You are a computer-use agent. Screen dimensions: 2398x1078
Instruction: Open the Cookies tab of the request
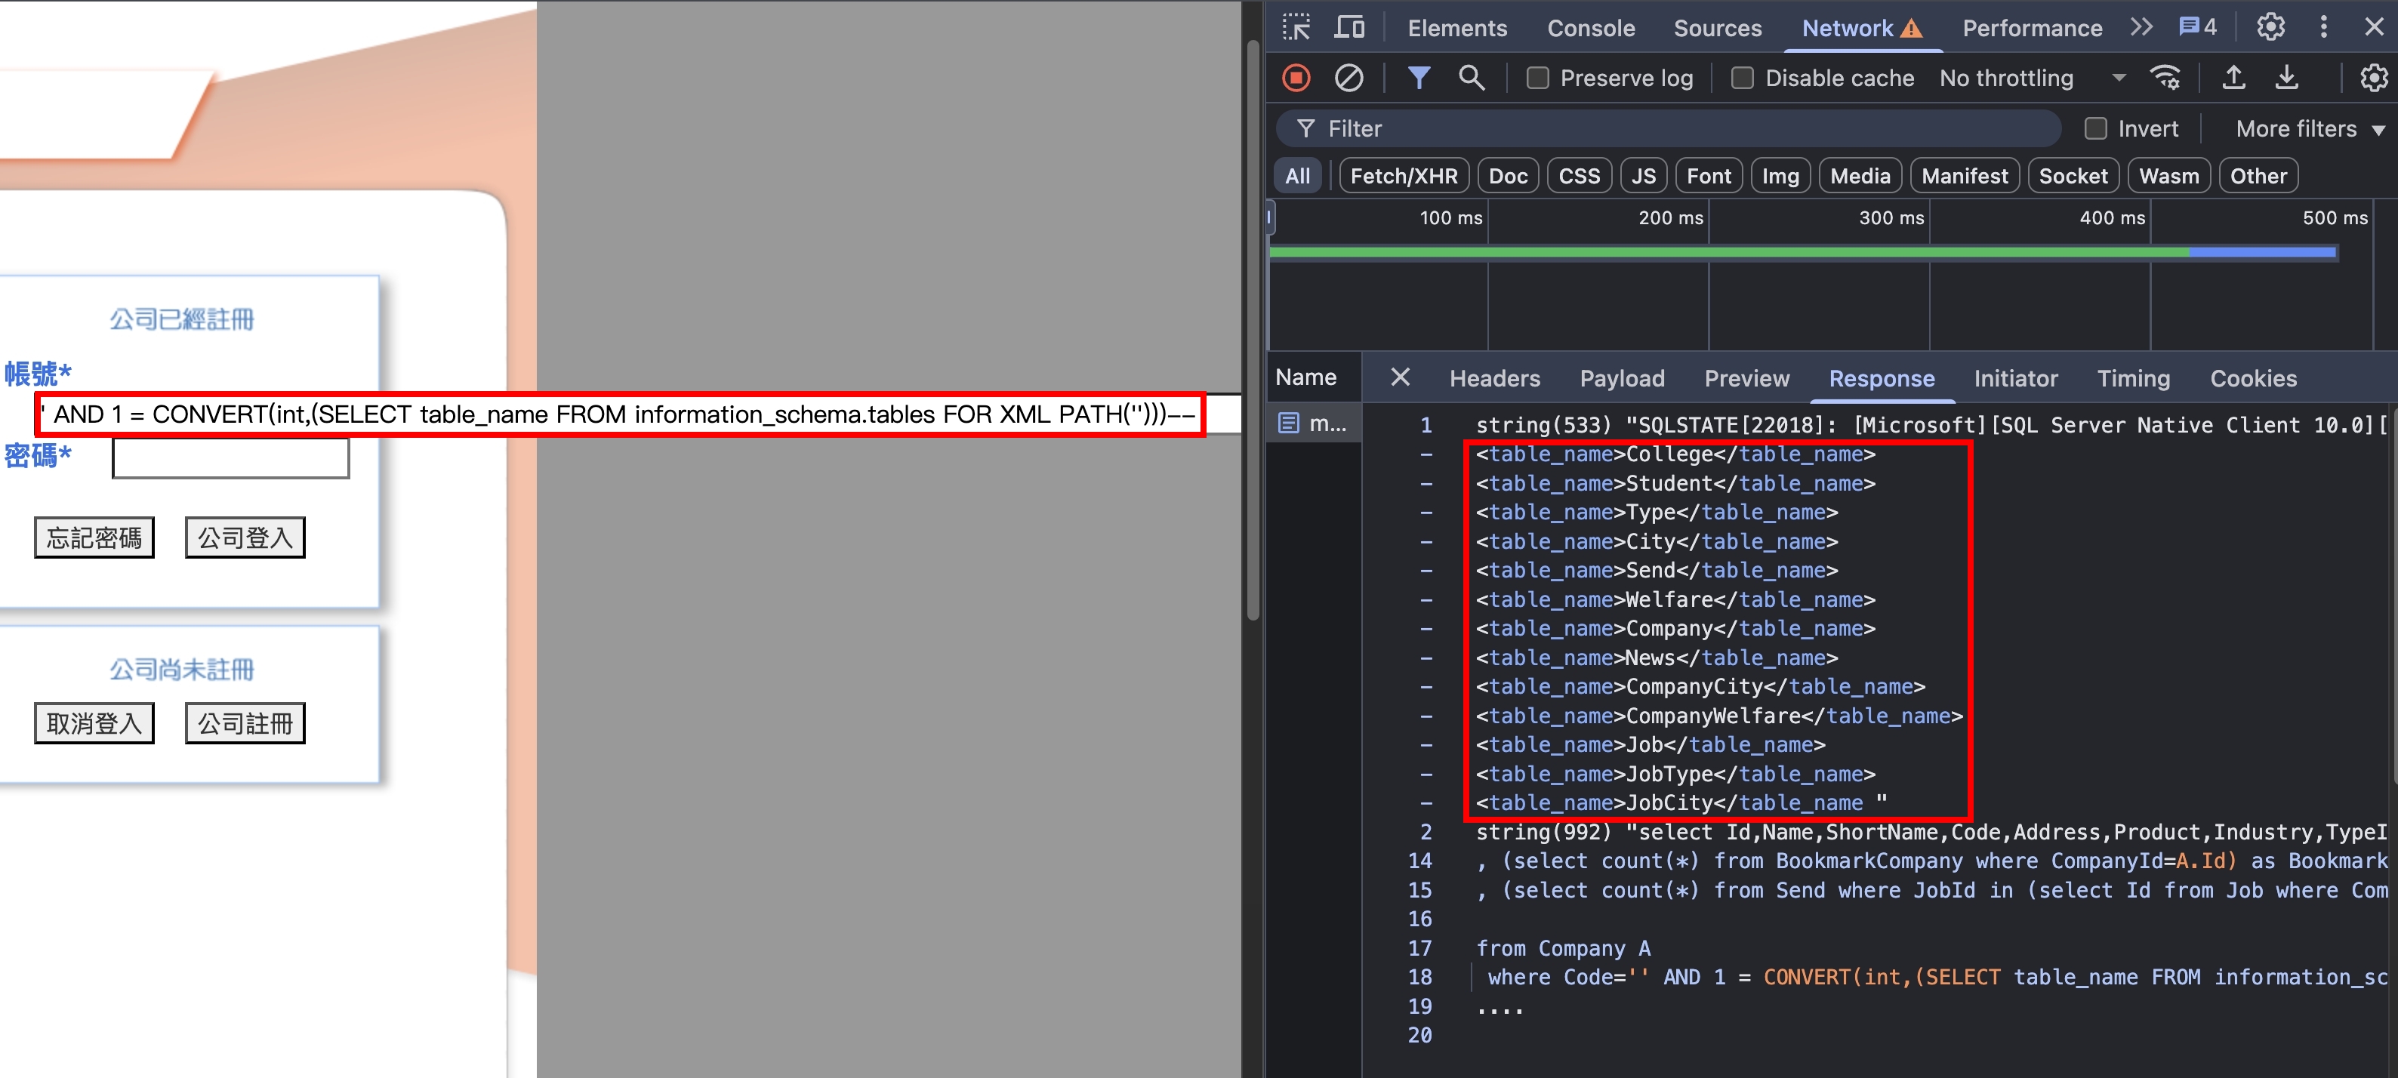[2253, 378]
